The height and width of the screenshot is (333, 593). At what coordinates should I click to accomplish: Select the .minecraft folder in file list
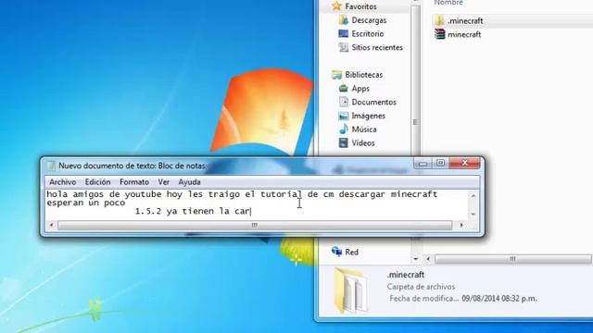tap(465, 20)
